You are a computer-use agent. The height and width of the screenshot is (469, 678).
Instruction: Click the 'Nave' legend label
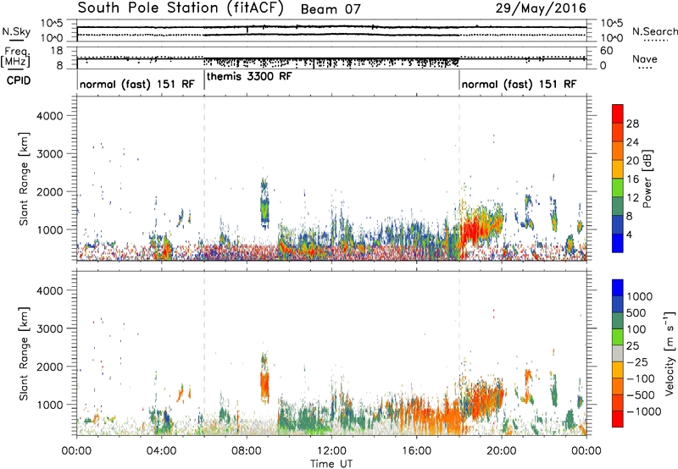coord(645,58)
